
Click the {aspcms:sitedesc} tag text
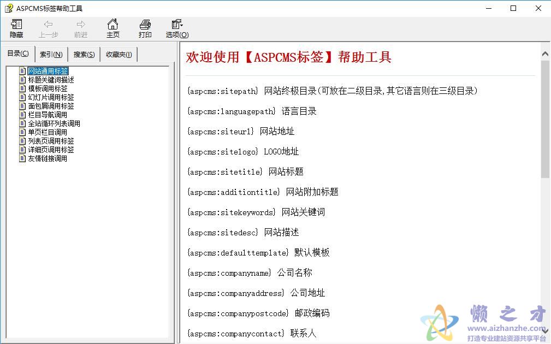[x=222, y=233]
